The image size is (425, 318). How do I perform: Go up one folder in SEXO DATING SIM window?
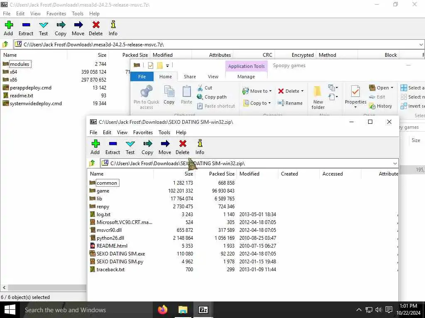(x=92, y=163)
